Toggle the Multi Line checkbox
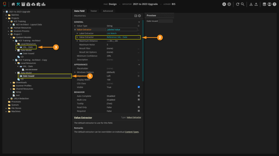Viewport: 279px width, 156px height. coord(139,99)
